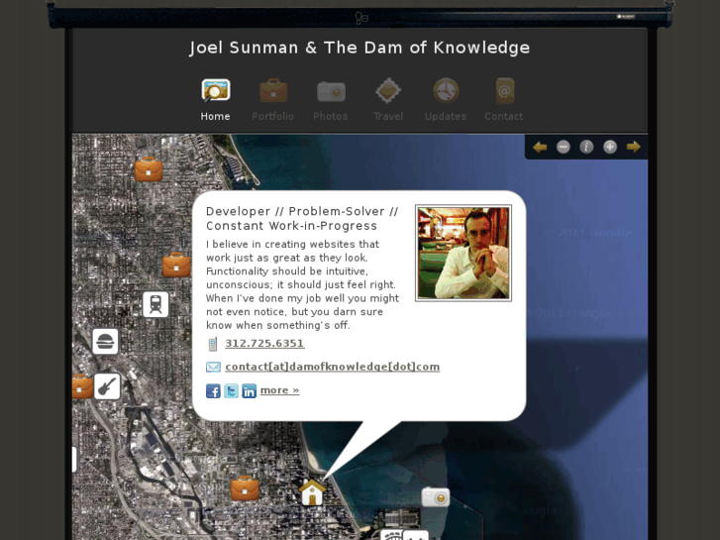Click the mobile phone icon beside number
Image resolution: width=720 pixels, height=540 pixels.
(213, 344)
